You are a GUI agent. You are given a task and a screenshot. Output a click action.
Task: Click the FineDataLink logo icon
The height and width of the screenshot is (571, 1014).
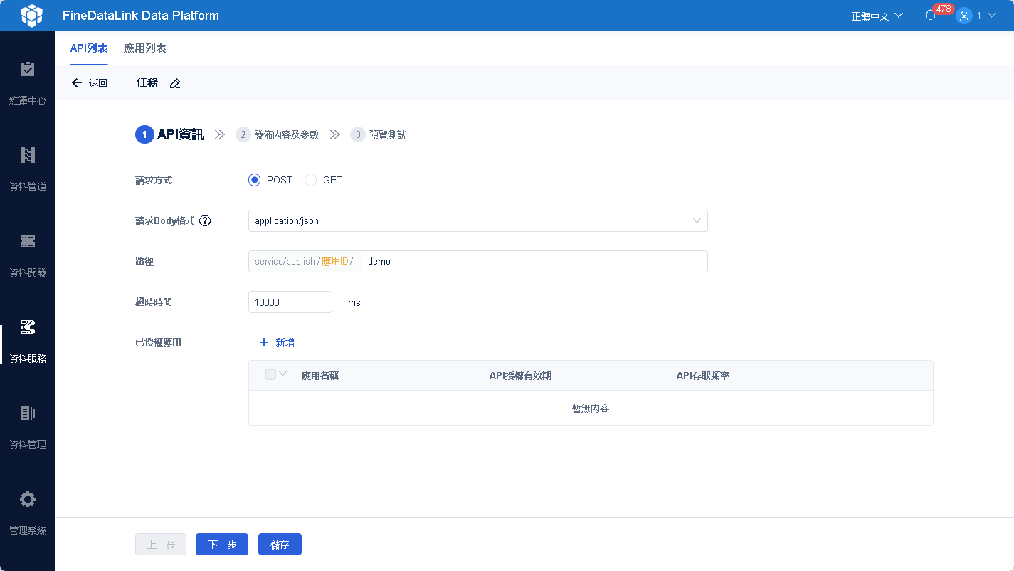(32, 15)
